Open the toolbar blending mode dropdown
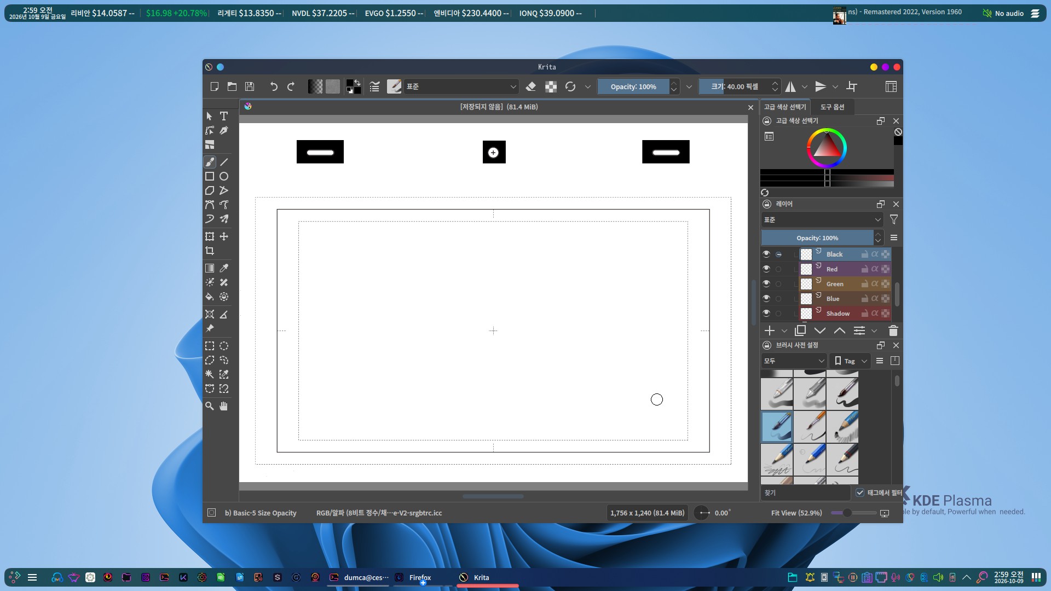Image resolution: width=1051 pixels, height=591 pixels. (x=461, y=86)
